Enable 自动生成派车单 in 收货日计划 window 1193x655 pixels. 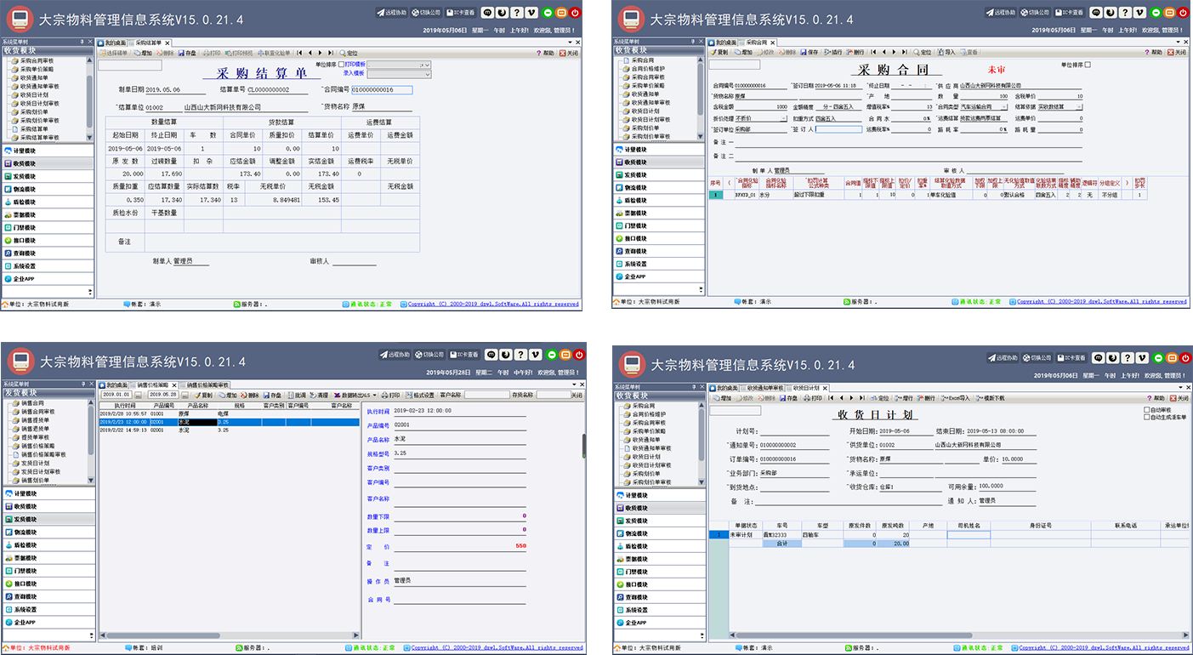(x=1146, y=417)
